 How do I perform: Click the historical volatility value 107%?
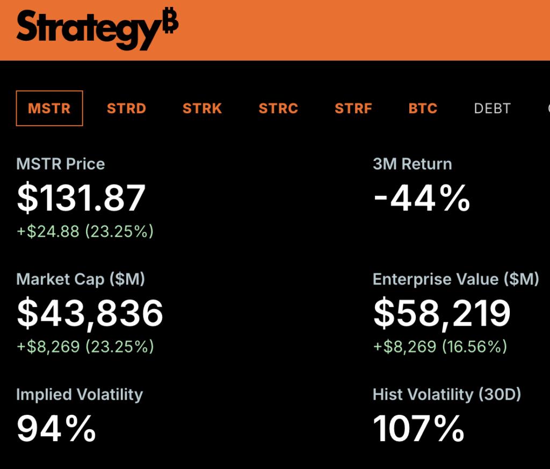click(418, 428)
